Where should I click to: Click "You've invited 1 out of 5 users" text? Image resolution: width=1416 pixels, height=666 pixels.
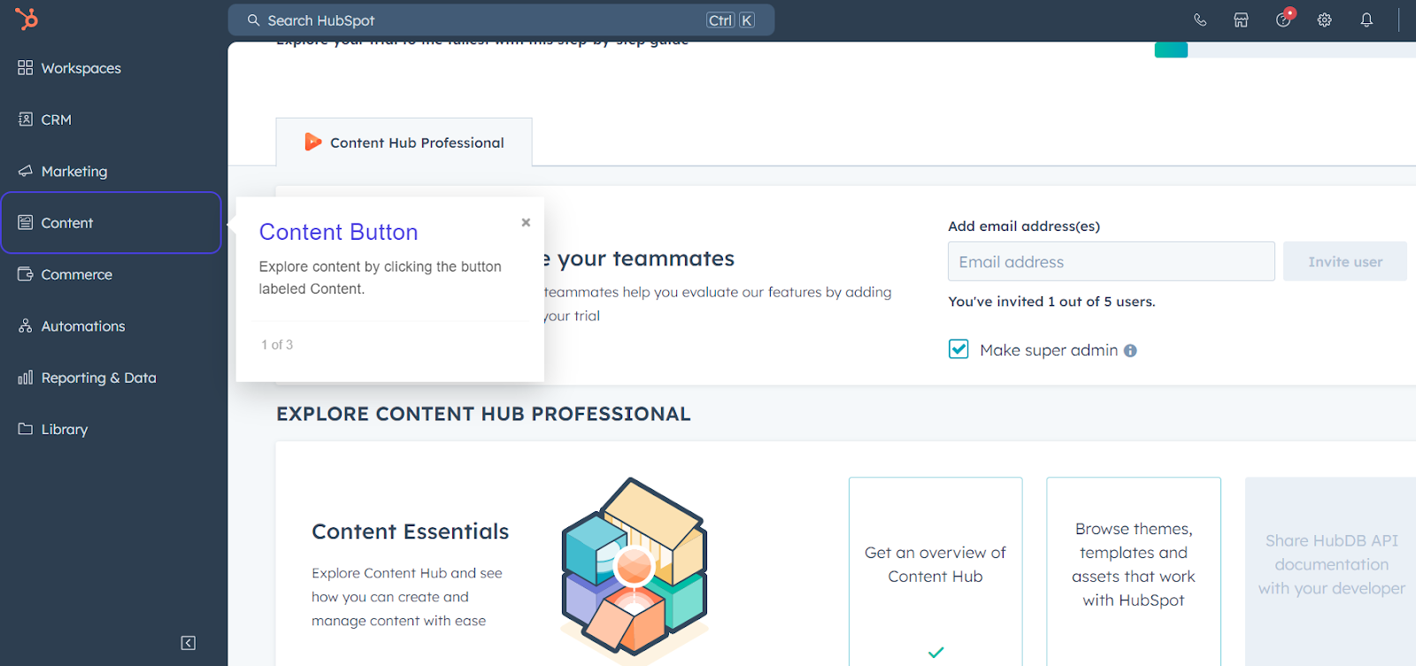coord(1051,302)
